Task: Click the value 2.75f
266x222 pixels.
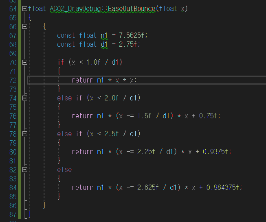Action: 128,45
